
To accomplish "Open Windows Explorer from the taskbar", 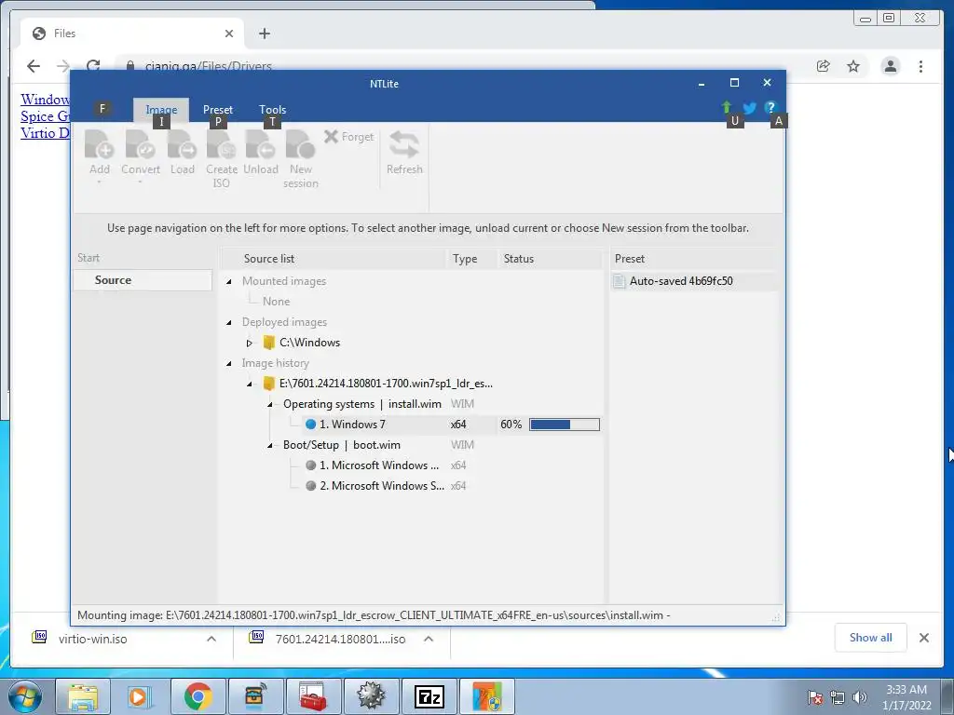I will [x=83, y=696].
